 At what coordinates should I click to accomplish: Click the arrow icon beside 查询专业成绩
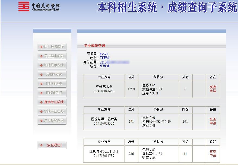point(41,102)
